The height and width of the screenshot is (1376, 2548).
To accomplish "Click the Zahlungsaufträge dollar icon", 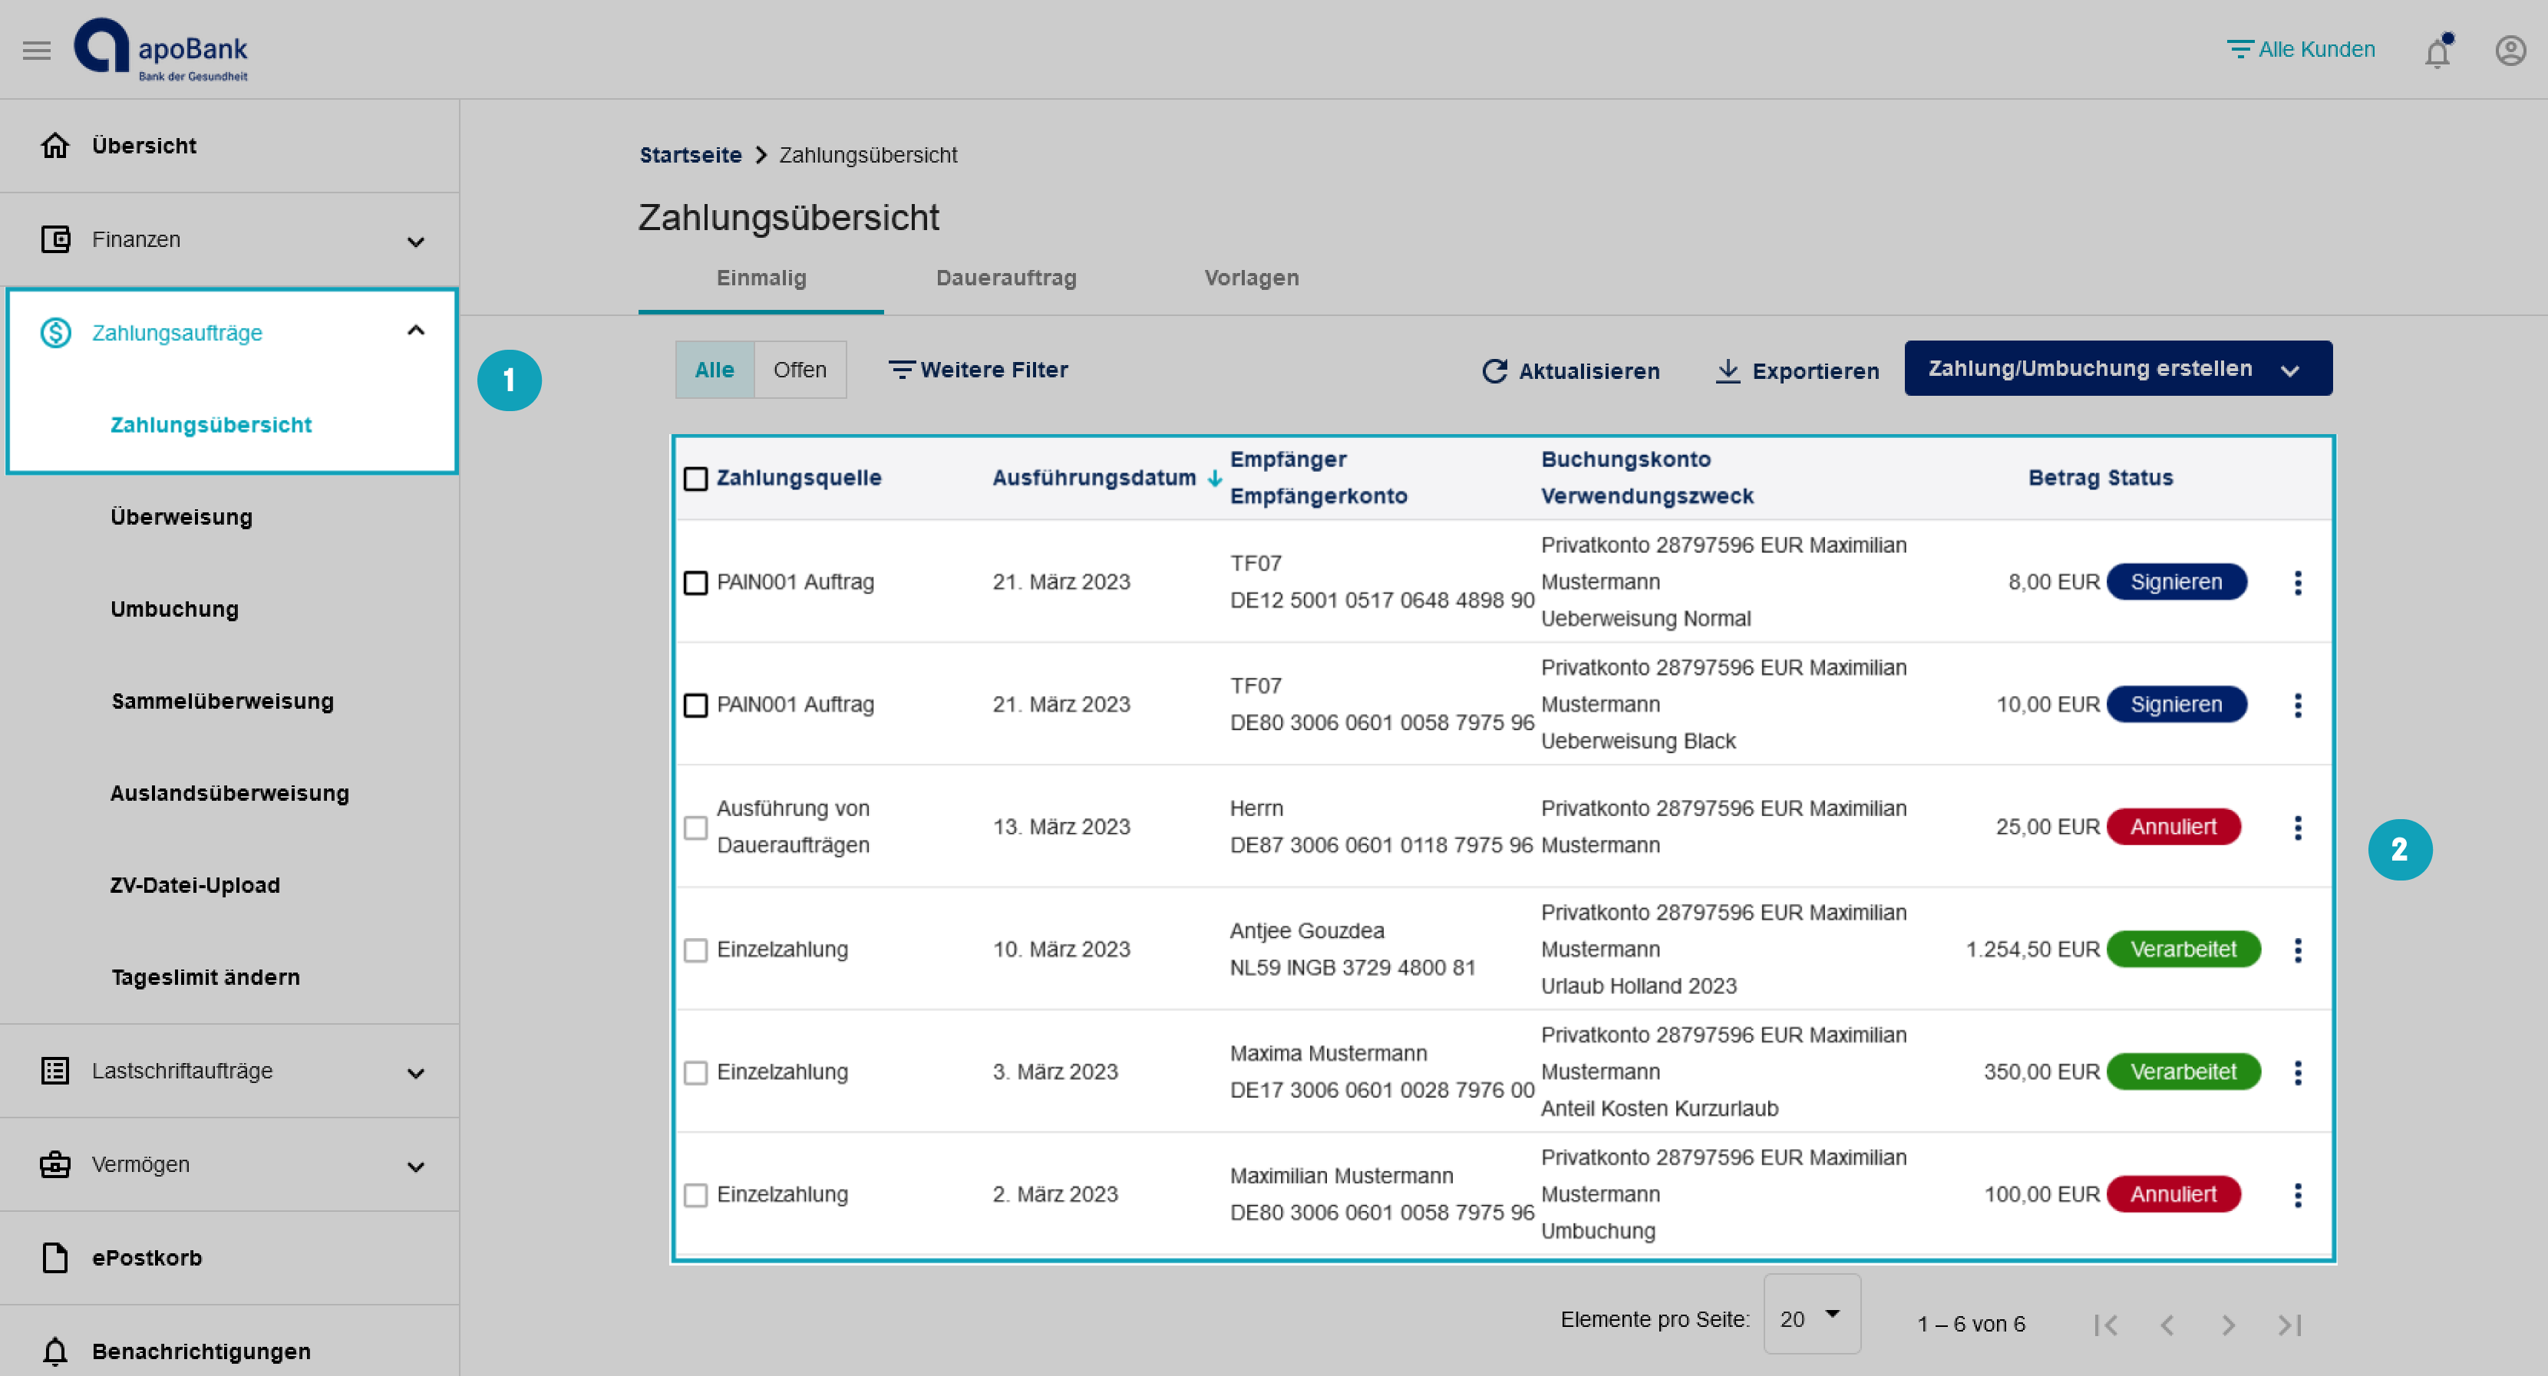I will (55, 333).
